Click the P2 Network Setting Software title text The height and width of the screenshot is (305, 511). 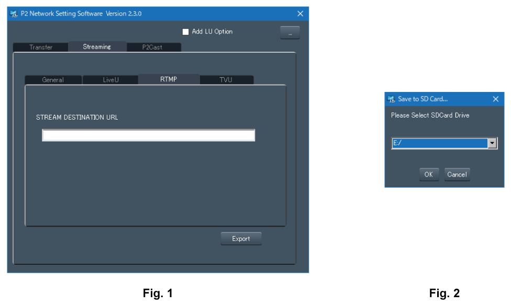[81, 14]
